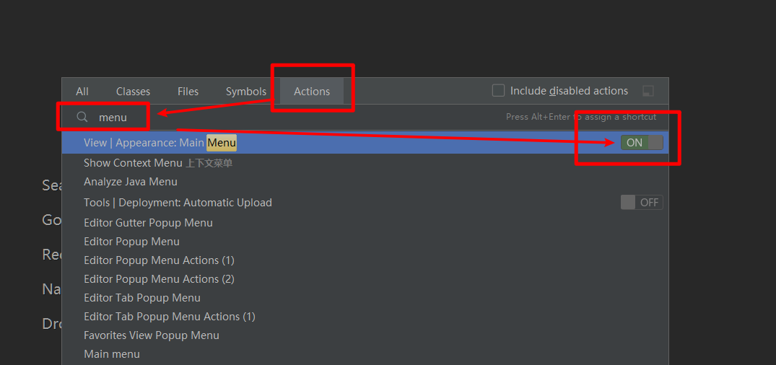Click the magnifier search icon
Screen dimensions: 776x365
[82, 117]
